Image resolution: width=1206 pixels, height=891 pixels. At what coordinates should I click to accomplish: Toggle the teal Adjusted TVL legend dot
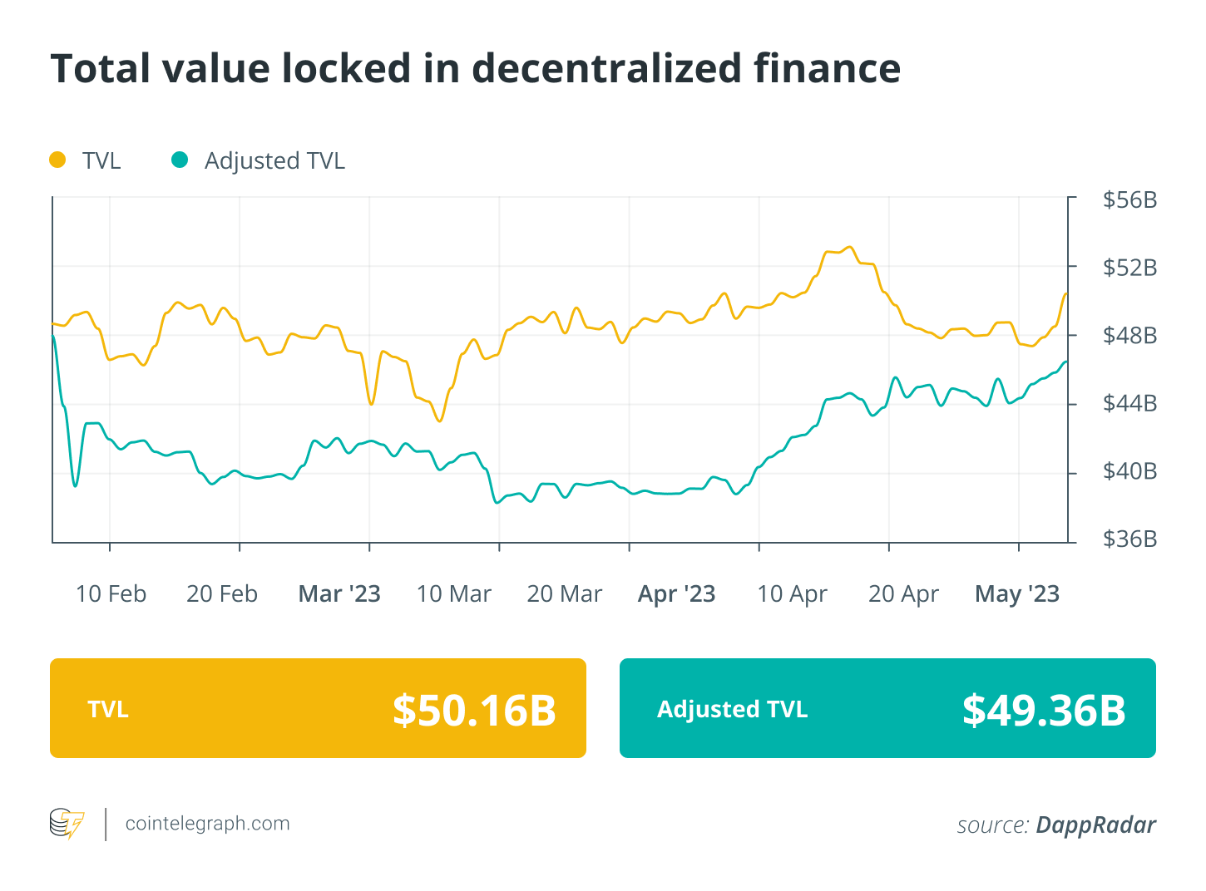[180, 160]
